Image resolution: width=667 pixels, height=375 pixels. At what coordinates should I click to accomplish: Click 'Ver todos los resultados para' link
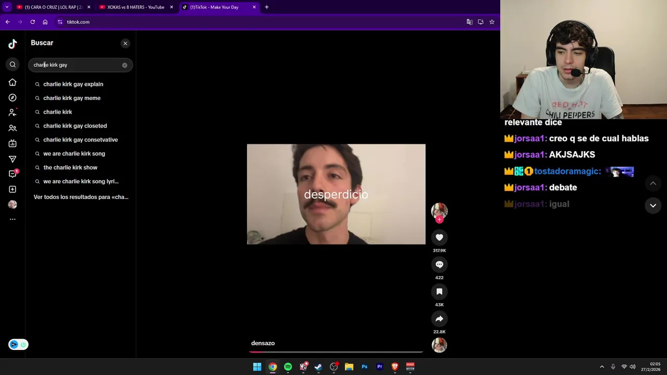pos(81,197)
